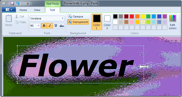
Task: Pick the white color swatch
Action: point(115,22)
